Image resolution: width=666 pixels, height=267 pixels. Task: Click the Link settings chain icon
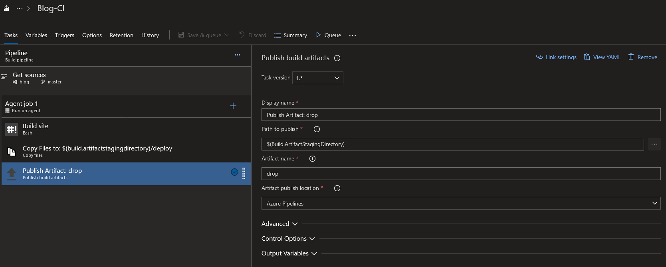(x=539, y=57)
